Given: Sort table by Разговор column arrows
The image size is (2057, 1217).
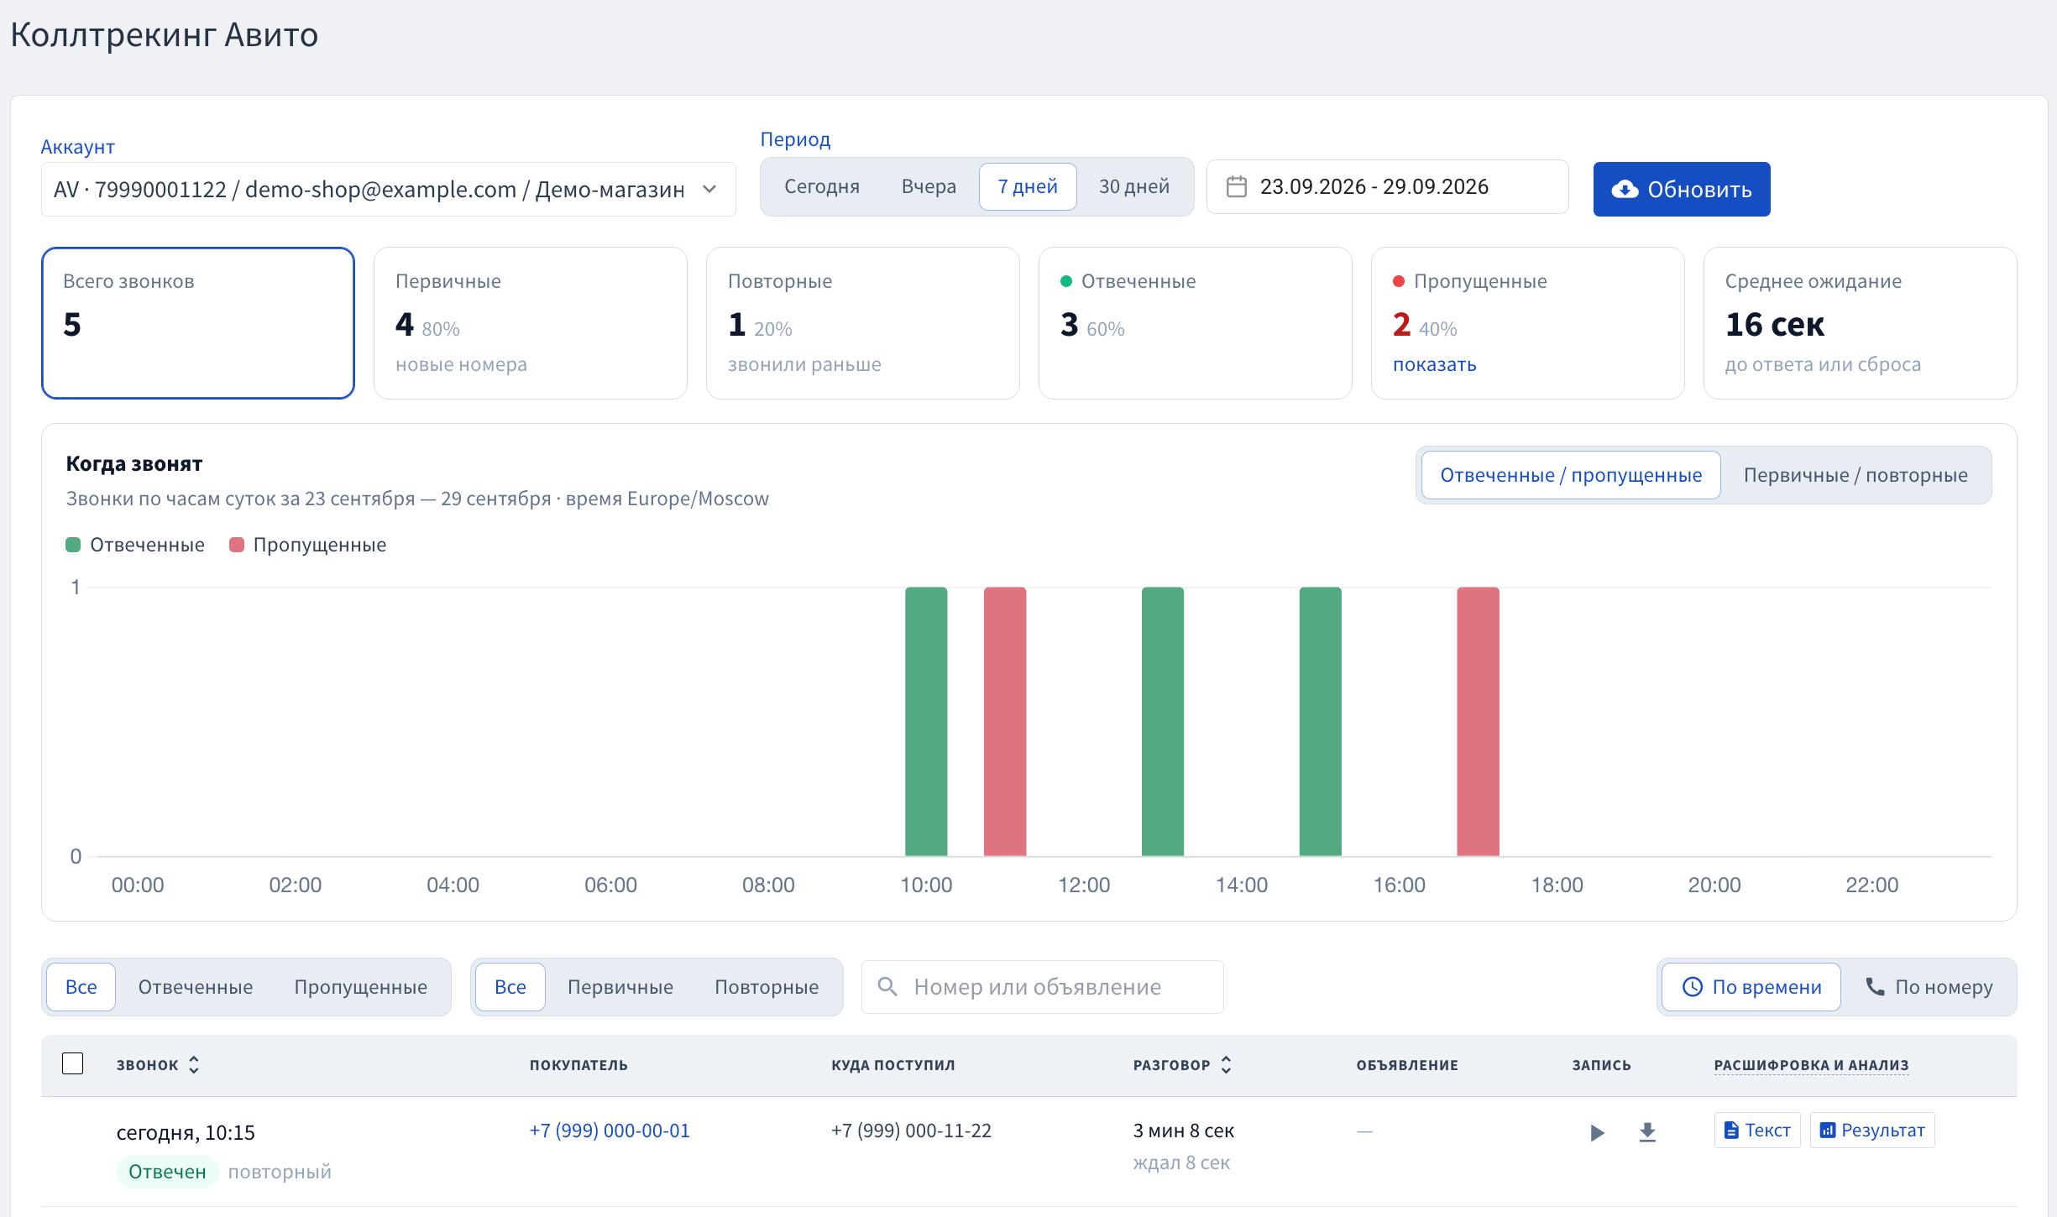Looking at the screenshot, I should point(1226,1064).
